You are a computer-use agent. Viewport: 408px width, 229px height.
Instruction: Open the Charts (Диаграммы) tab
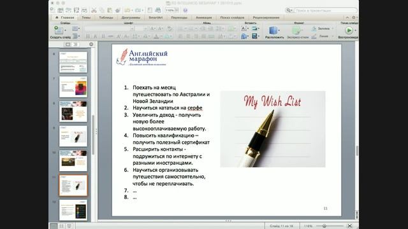(131, 17)
